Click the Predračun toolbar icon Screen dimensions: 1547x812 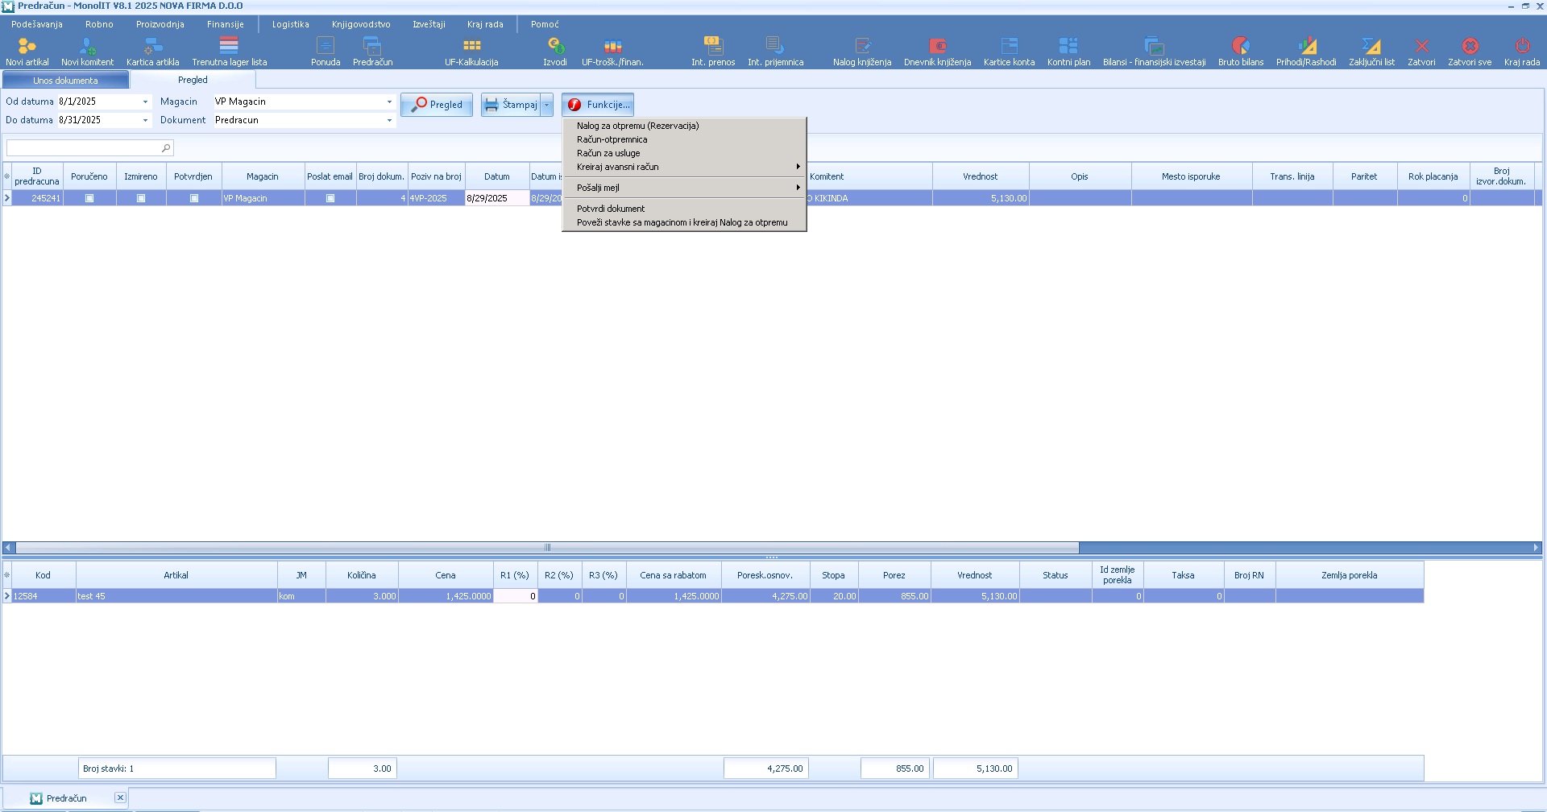coord(372,46)
